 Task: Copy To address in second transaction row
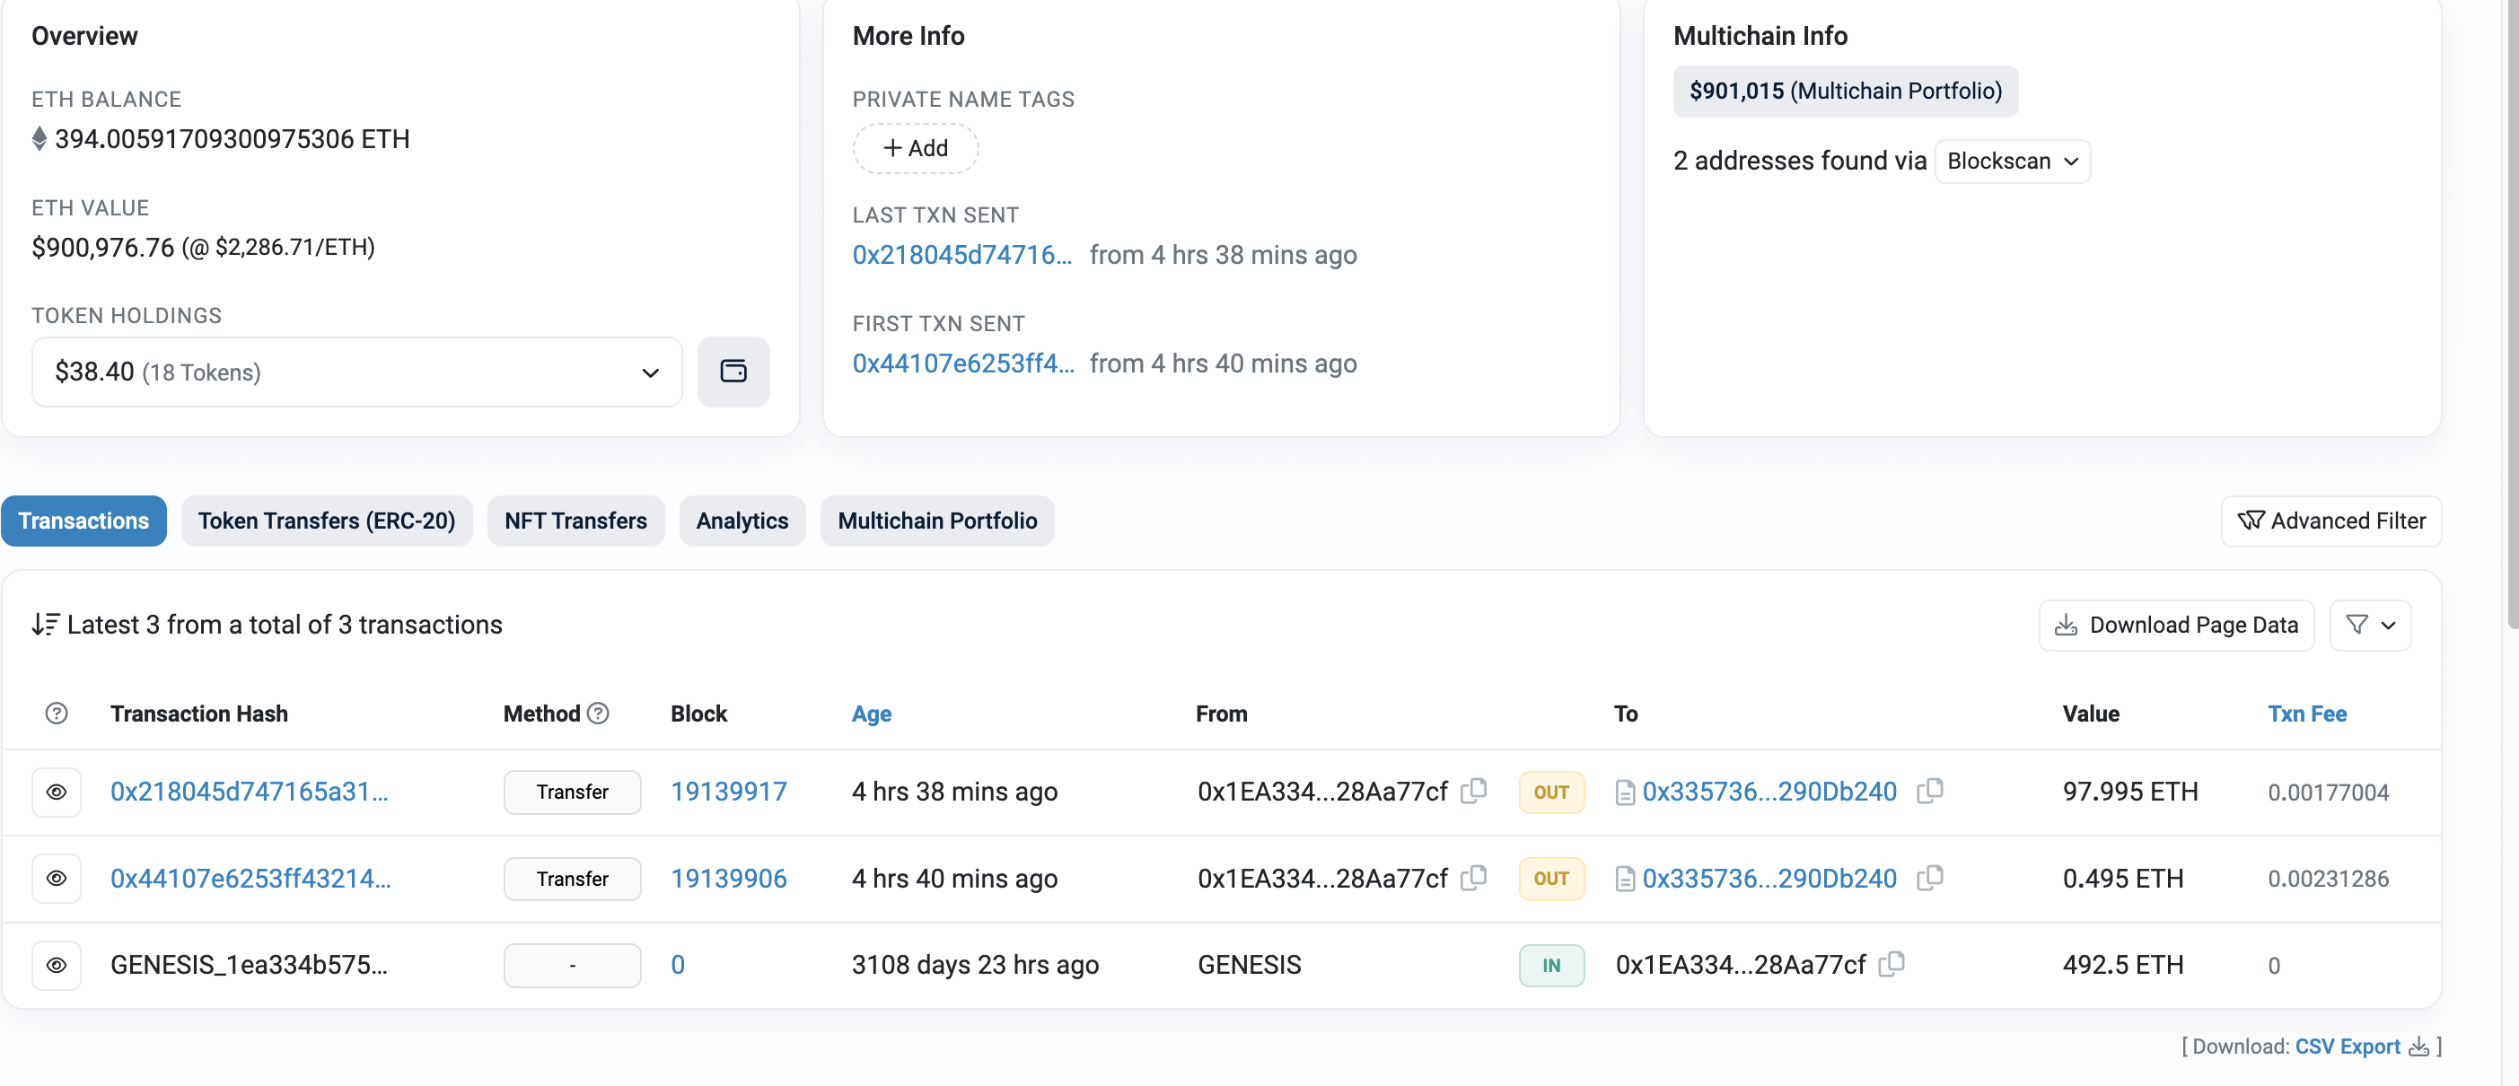pos(1929,878)
